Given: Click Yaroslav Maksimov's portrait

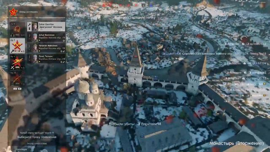Looking at the screenshot, I should [35, 48].
